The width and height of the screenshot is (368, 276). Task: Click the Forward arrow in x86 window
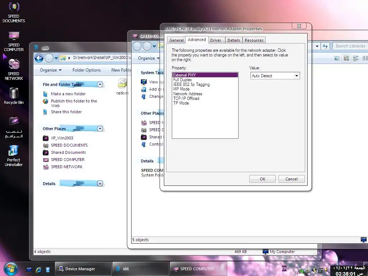point(49,58)
